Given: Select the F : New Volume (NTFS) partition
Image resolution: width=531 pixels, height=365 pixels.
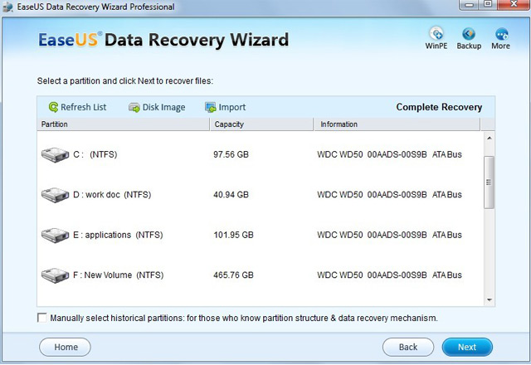Looking at the screenshot, I should click(118, 275).
